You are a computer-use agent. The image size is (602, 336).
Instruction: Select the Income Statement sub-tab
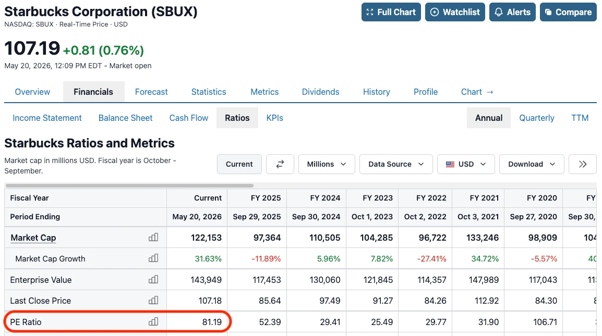click(47, 118)
